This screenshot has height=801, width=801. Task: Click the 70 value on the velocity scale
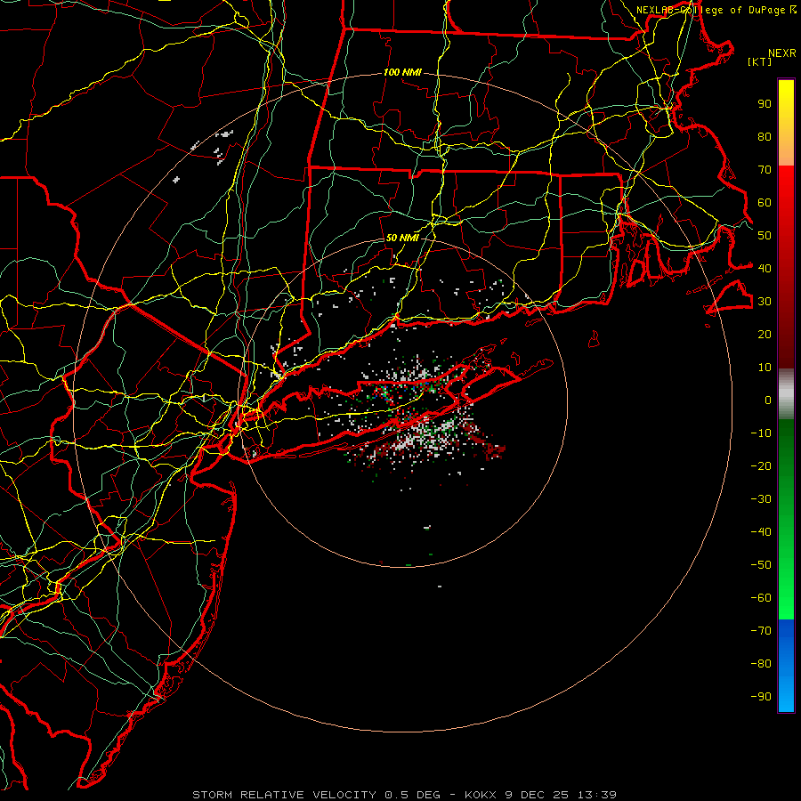(x=765, y=170)
